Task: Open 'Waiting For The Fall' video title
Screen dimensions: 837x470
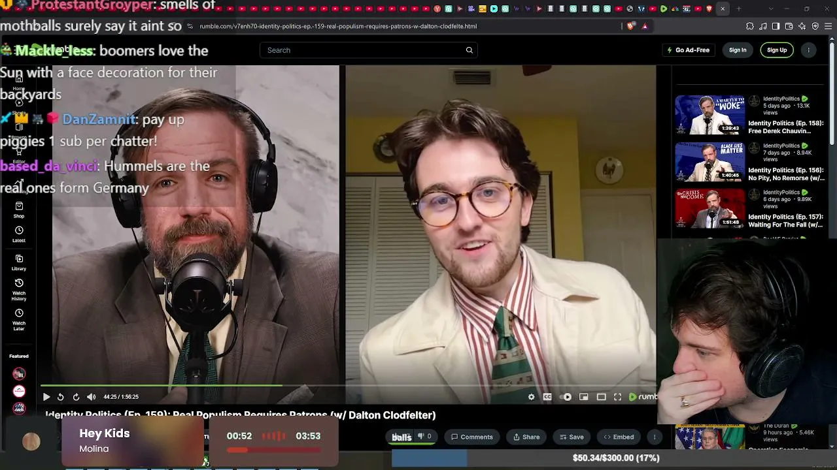Action: point(786,221)
